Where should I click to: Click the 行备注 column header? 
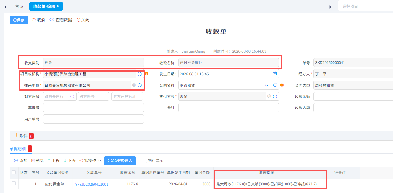[x=340, y=173]
